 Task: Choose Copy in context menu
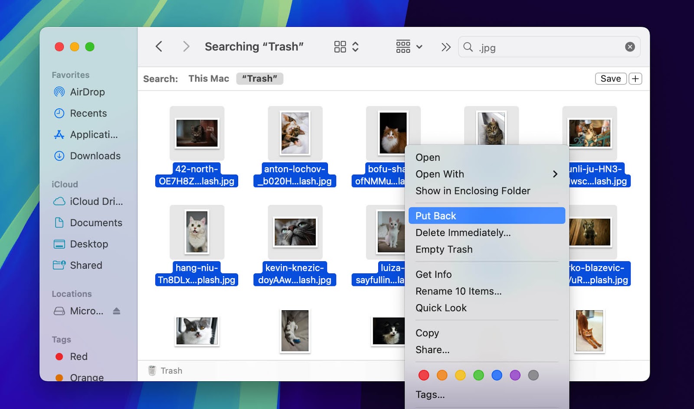click(x=427, y=333)
